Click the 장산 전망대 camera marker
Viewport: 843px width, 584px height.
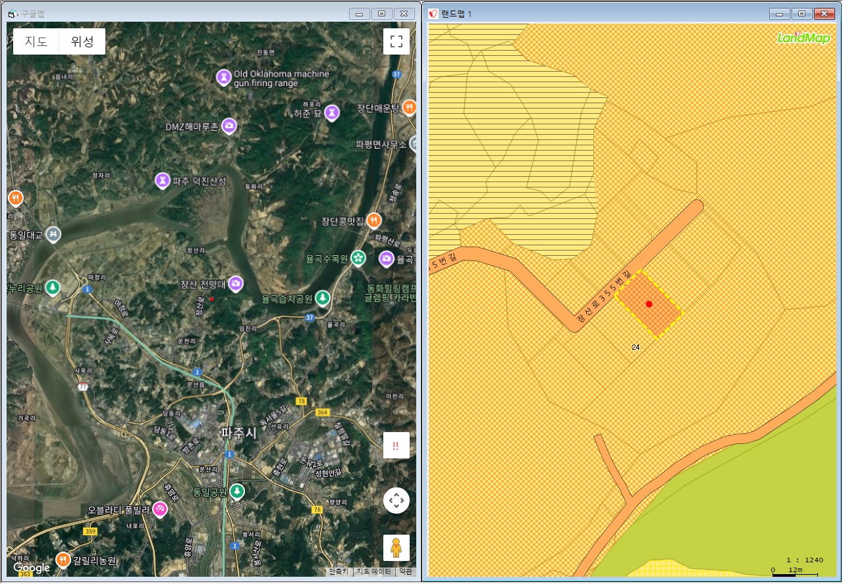click(235, 284)
